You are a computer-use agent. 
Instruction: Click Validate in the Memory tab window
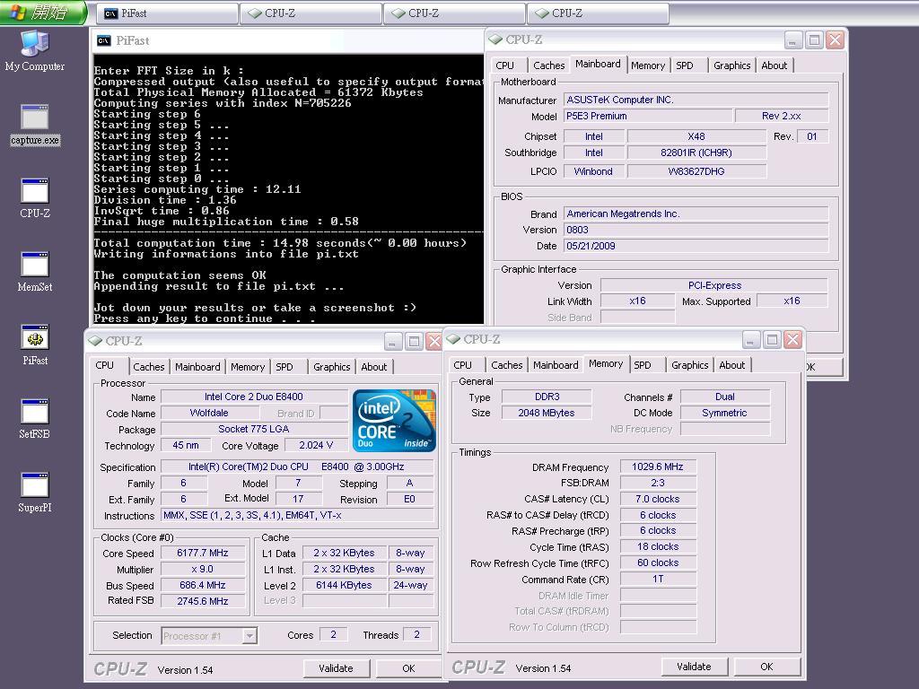click(x=694, y=667)
